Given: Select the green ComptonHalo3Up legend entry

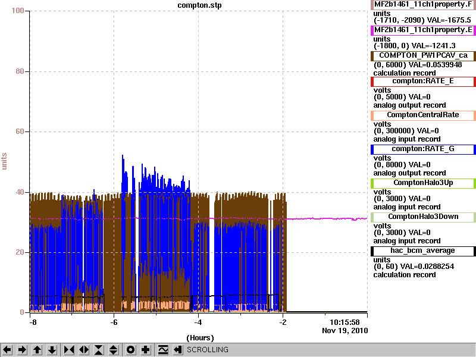Looking at the screenshot, I should coord(423,183).
